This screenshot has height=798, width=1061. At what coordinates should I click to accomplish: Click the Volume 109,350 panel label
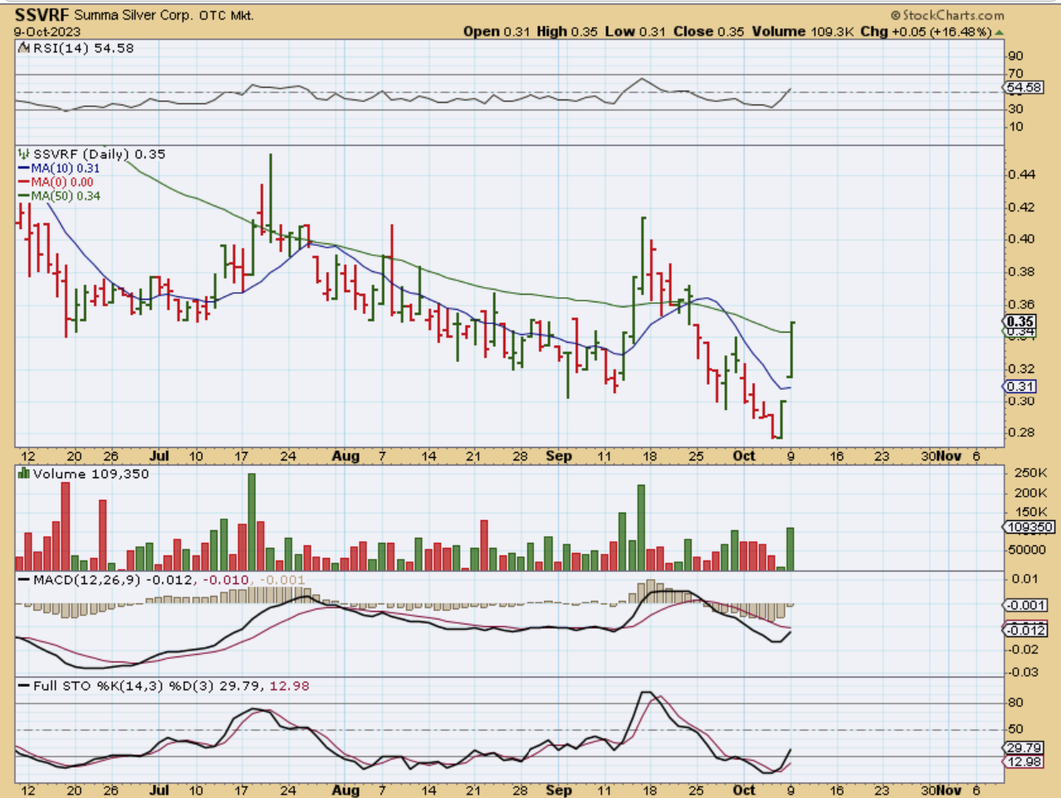coord(90,474)
